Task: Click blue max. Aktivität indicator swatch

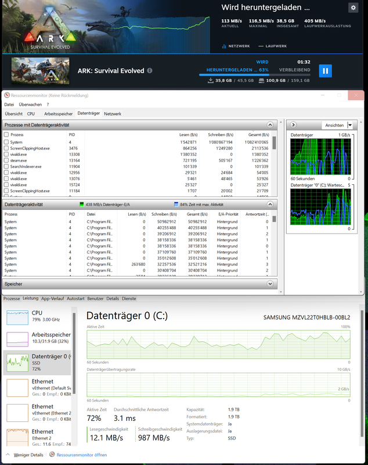Action: coord(176,205)
